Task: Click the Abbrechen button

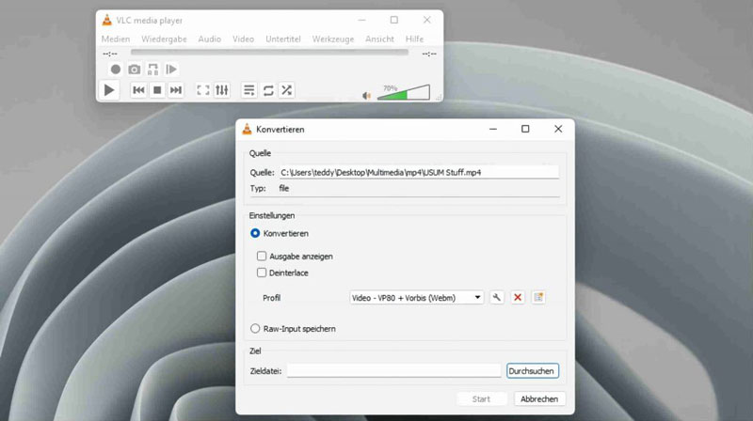Action: 539,398
